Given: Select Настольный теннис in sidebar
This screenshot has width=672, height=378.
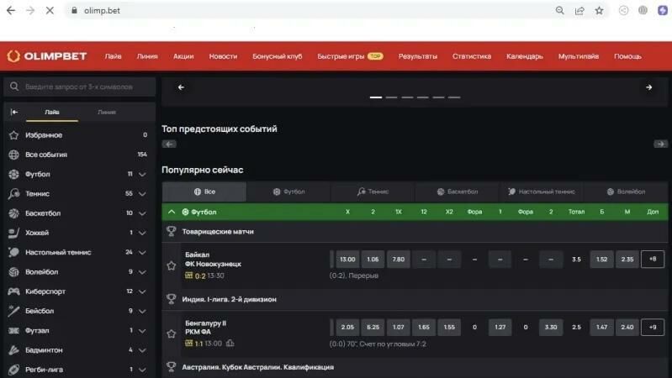Looking at the screenshot, I should click(x=58, y=252).
